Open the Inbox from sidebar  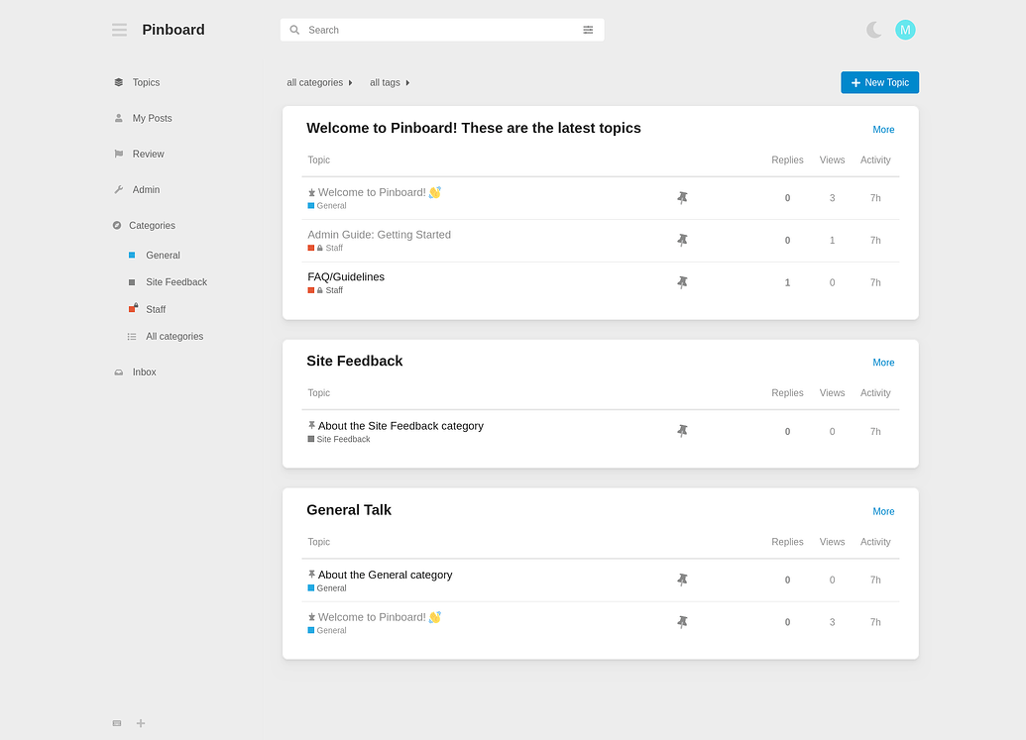tap(144, 371)
